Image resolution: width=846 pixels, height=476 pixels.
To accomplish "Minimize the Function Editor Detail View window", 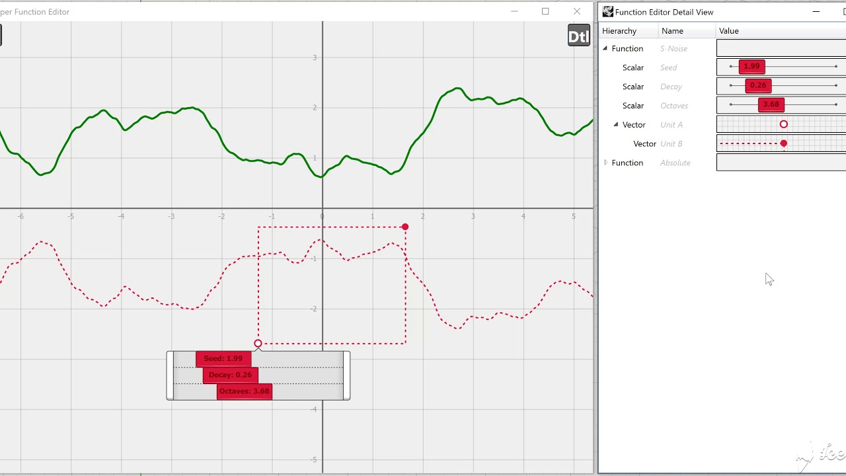I will pyautogui.click(x=816, y=12).
